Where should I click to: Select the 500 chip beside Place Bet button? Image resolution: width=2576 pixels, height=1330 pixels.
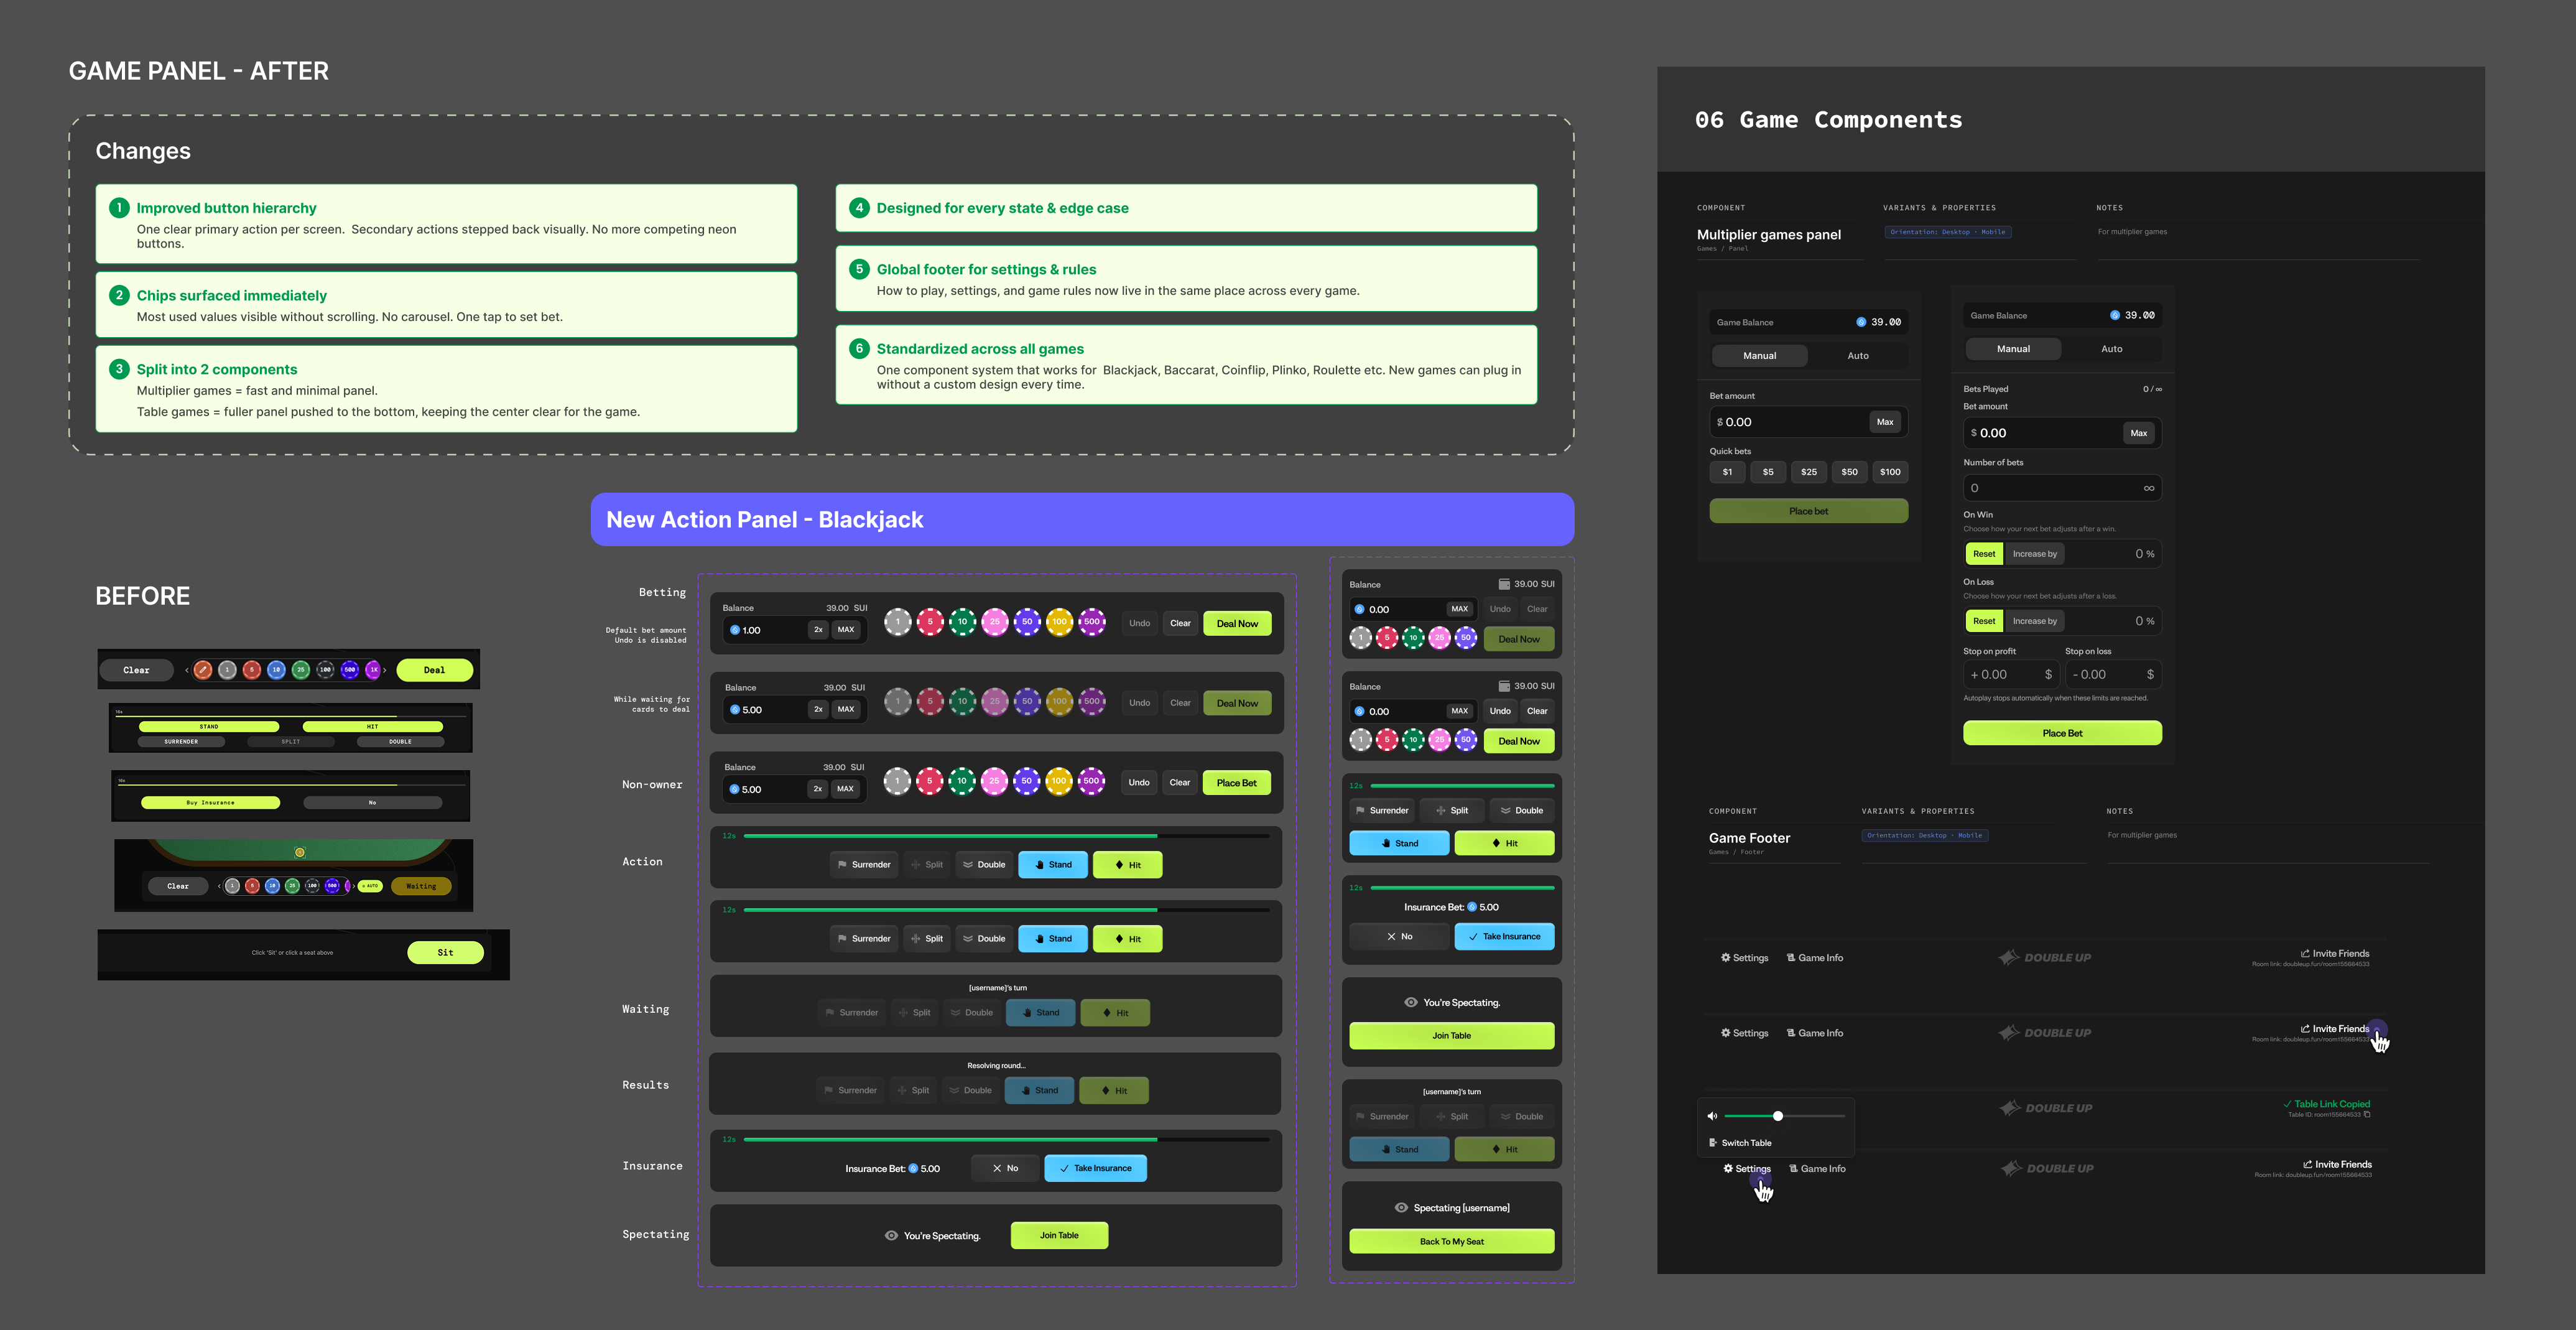(1091, 781)
